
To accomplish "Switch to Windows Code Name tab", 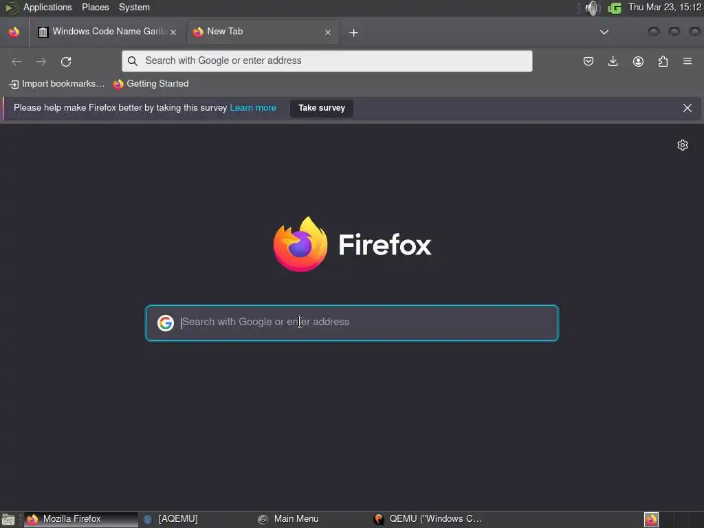I will tap(107, 32).
